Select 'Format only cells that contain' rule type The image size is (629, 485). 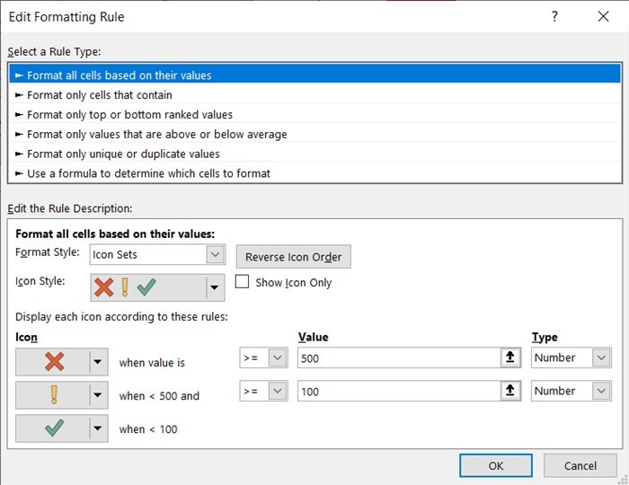click(x=99, y=95)
